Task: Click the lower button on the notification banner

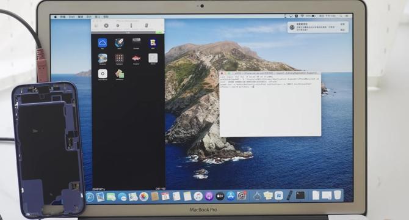Action: (x=342, y=30)
